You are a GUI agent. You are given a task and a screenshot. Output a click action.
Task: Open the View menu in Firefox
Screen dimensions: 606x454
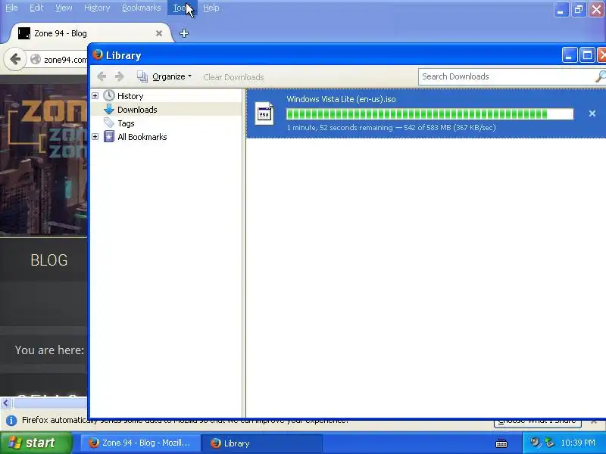[64, 8]
